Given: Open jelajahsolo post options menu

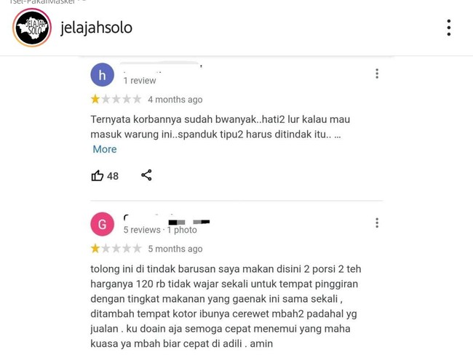Looking at the screenshot, I should [x=449, y=28].
